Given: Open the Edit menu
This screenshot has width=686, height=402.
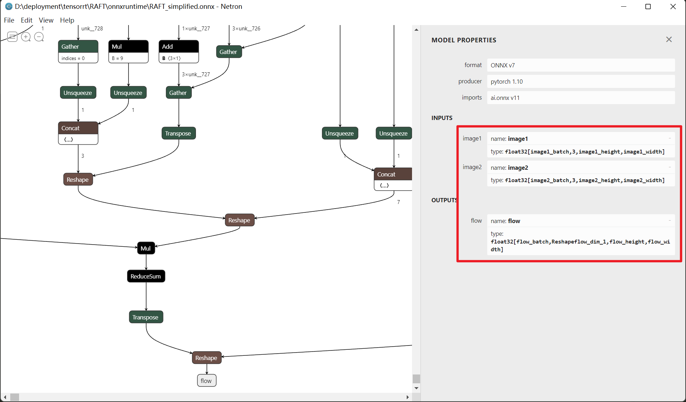Looking at the screenshot, I should click(x=26, y=20).
